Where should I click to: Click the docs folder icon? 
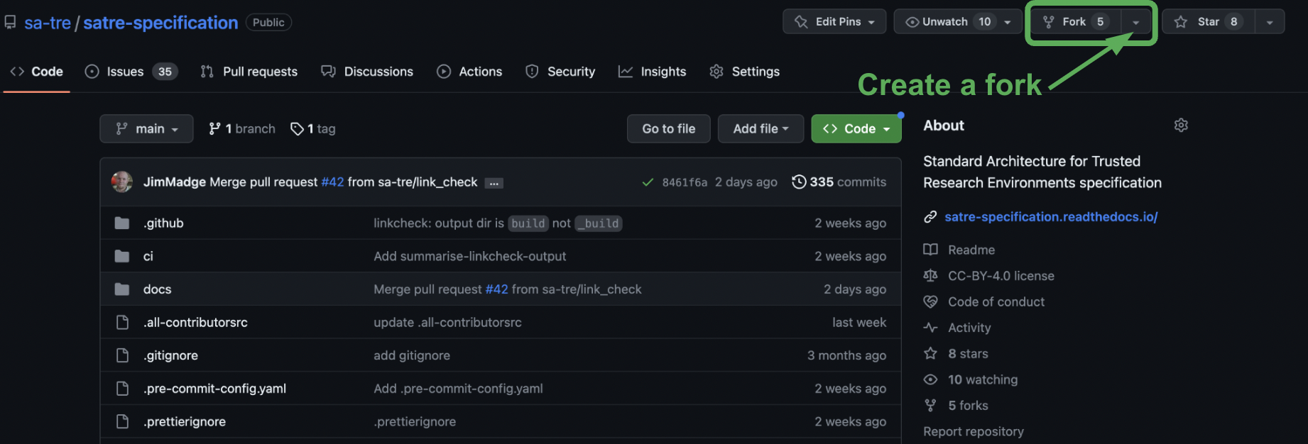(122, 289)
